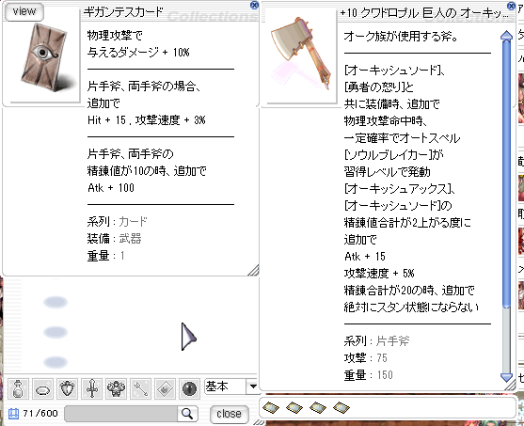
Task: Click the fourth card slot under axe window
Action: pos(341,407)
